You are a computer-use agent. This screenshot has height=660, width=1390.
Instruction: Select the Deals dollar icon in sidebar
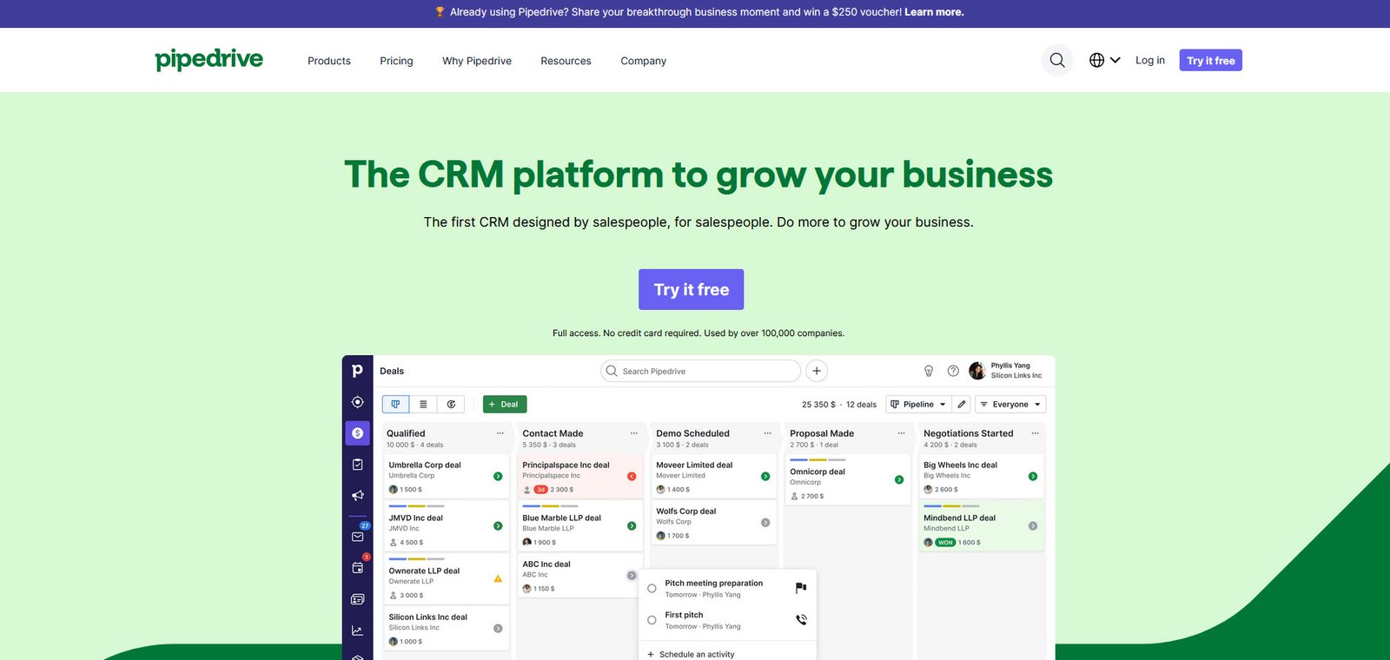tap(357, 432)
